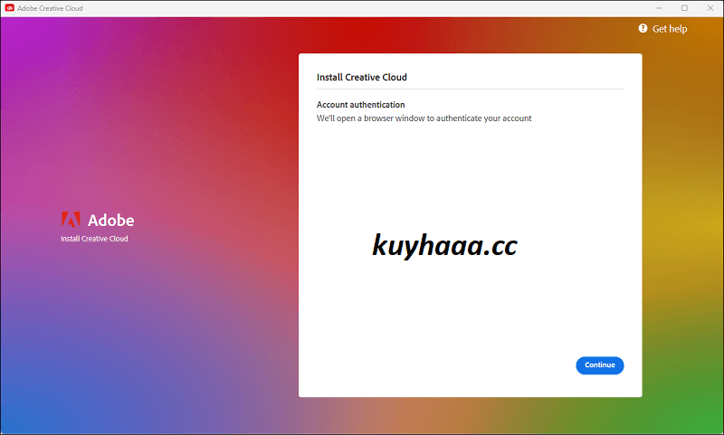This screenshot has width=724, height=435.
Task: Click the 'Adobe' wordmark on the left
Action: point(110,220)
